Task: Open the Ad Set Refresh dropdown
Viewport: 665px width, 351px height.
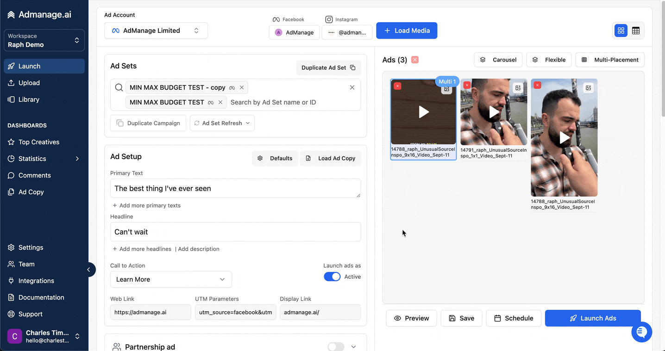Action: [x=222, y=123]
